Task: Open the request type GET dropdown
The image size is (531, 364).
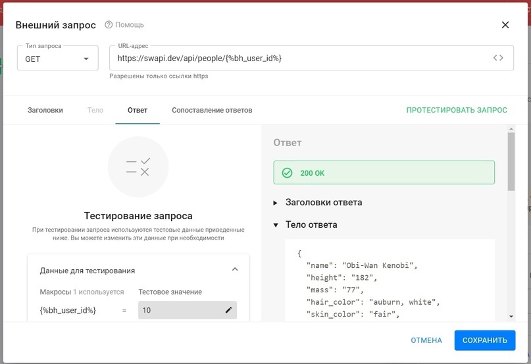Action: [x=57, y=59]
